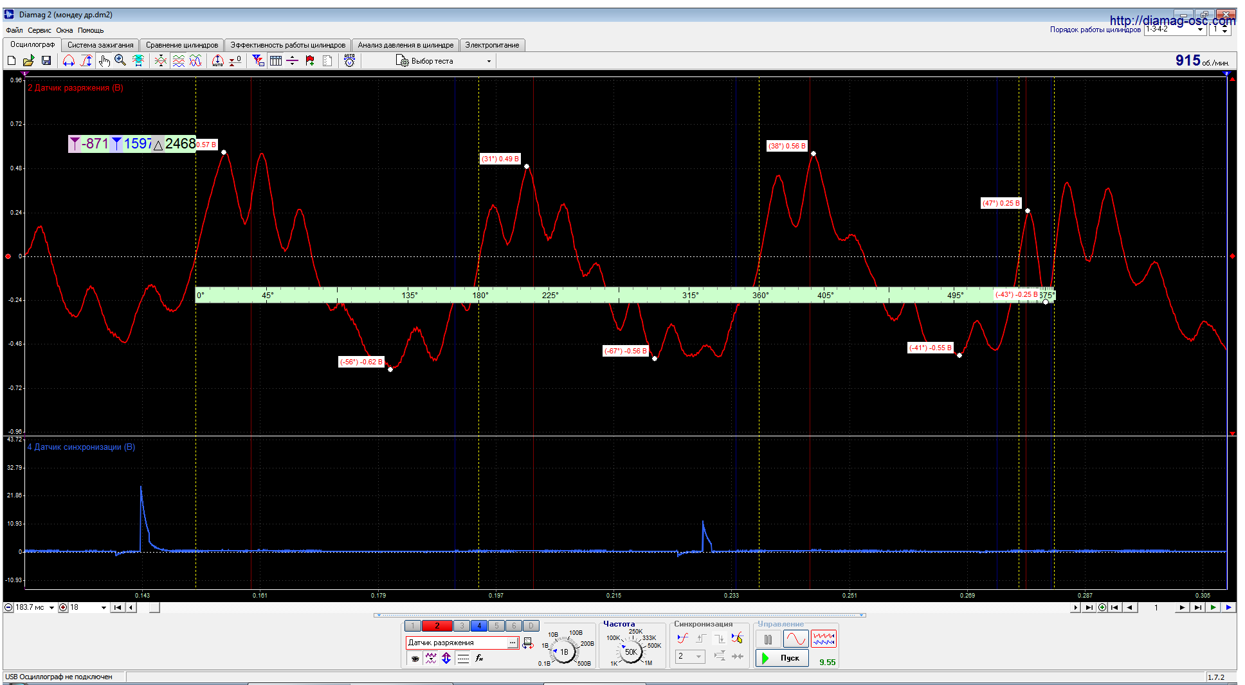
Task: Click the AUTO voltmeter icon
Action: [x=349, y=60]
